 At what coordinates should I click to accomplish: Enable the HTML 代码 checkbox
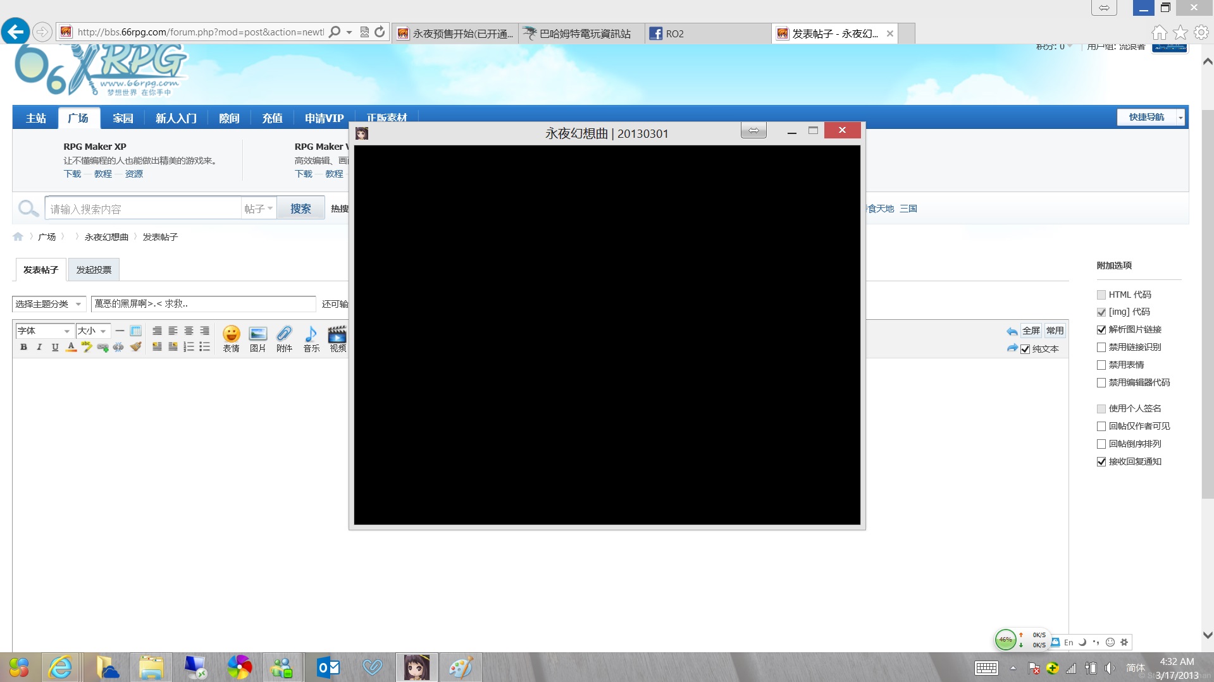click(x=1101, y=295)
